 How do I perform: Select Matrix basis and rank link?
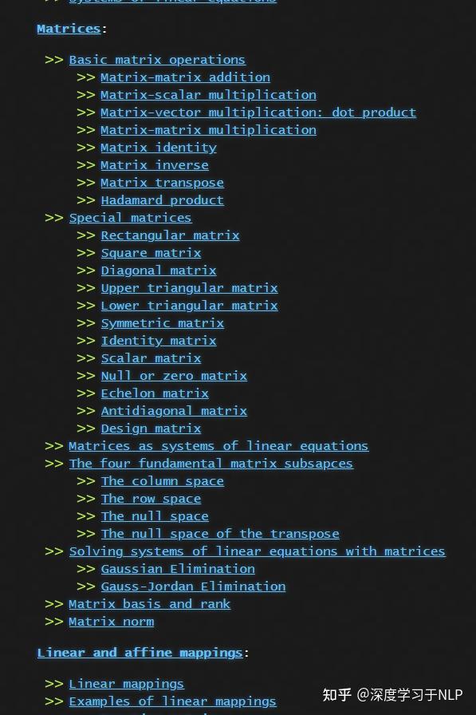pyautogui.click(x=149, y=604)
